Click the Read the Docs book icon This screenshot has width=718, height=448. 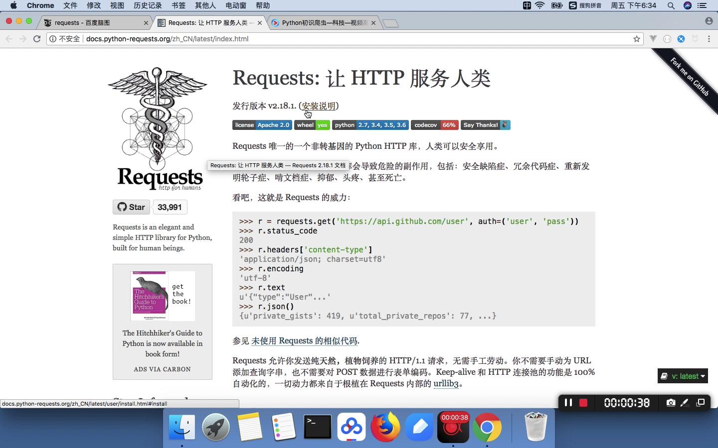click(663, 376)
